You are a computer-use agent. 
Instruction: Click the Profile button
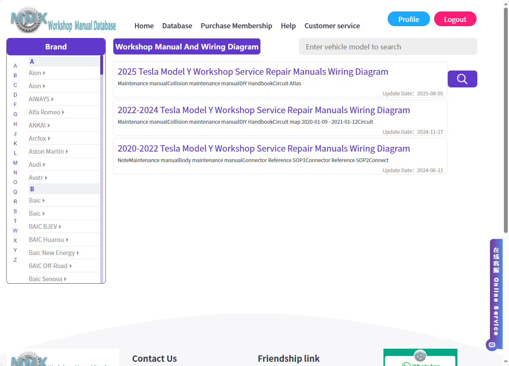coord(409,19)
